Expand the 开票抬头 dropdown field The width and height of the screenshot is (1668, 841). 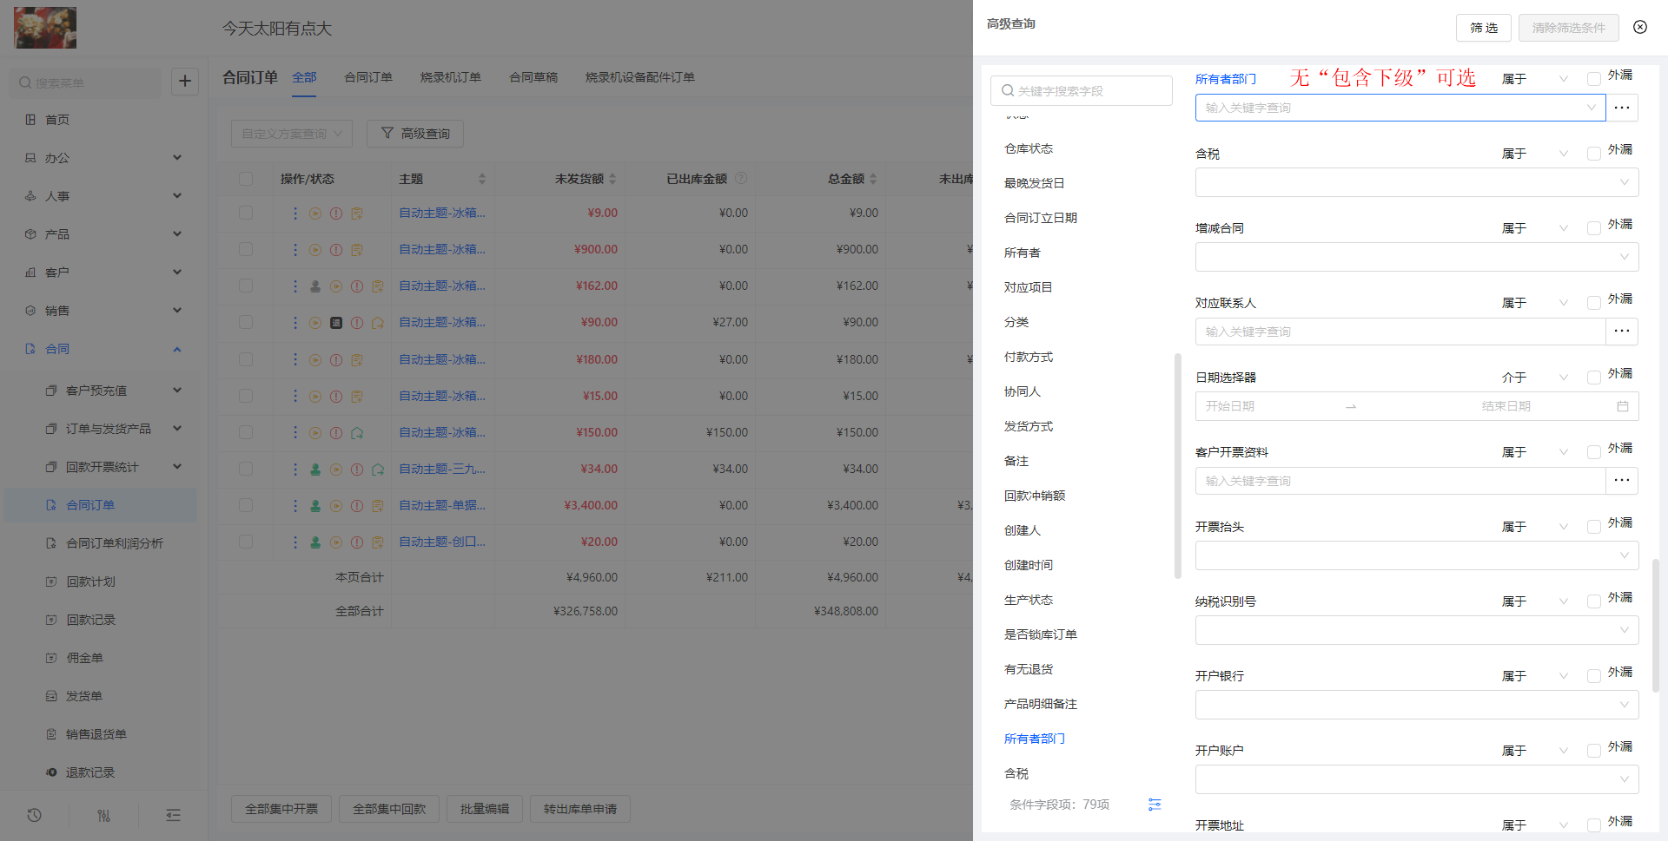click(1416, 555)
